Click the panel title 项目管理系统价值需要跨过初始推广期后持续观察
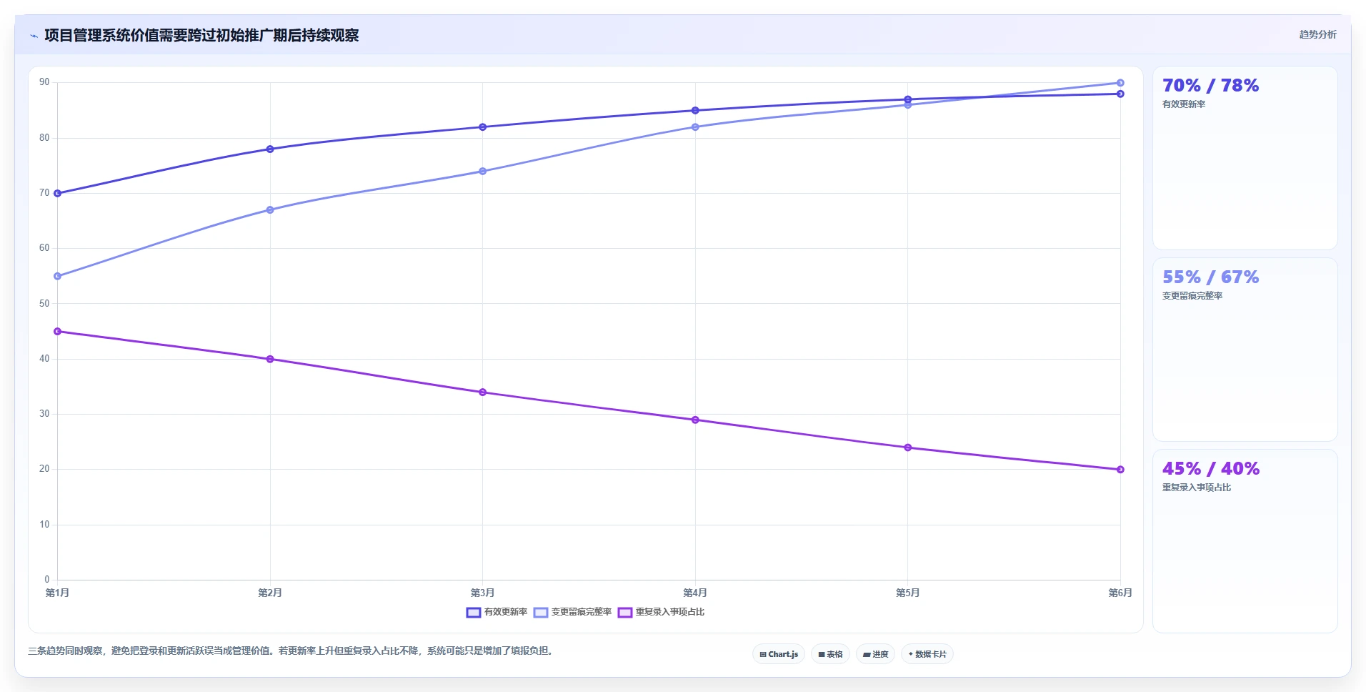The width and height of the screenshot is (1366, 692). (x=201, y=35)
